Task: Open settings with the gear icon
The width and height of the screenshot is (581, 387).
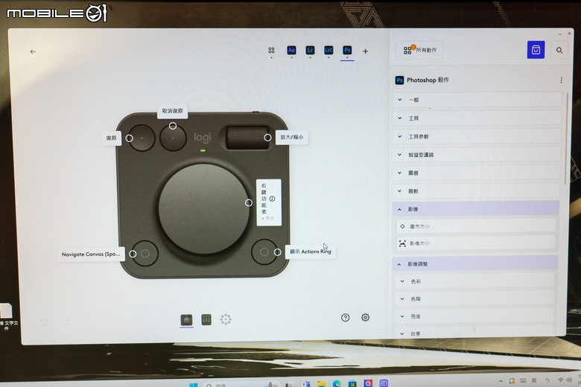Action: (365, 317)
